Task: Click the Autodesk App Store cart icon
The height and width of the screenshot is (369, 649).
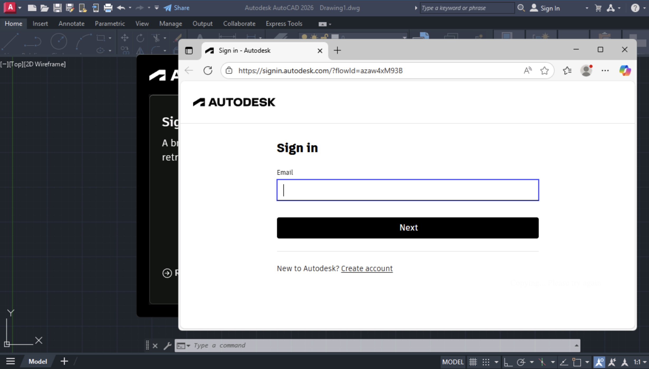Action: (x=598, y=8)
